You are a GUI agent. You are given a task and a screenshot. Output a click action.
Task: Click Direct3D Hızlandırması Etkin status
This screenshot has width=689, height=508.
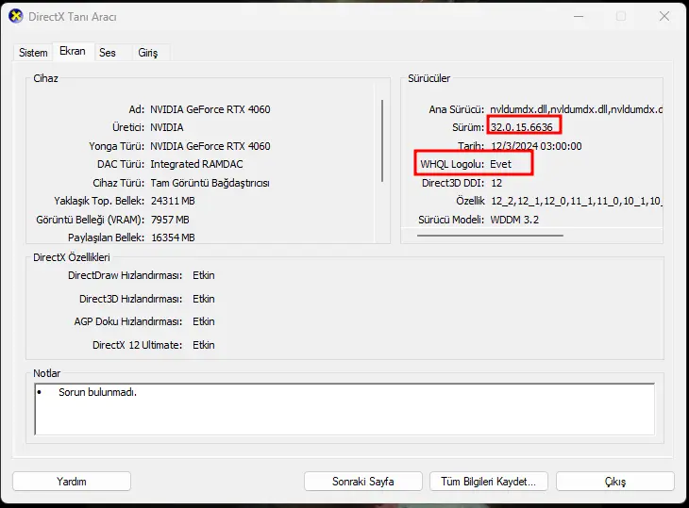[x=204, y=299]
